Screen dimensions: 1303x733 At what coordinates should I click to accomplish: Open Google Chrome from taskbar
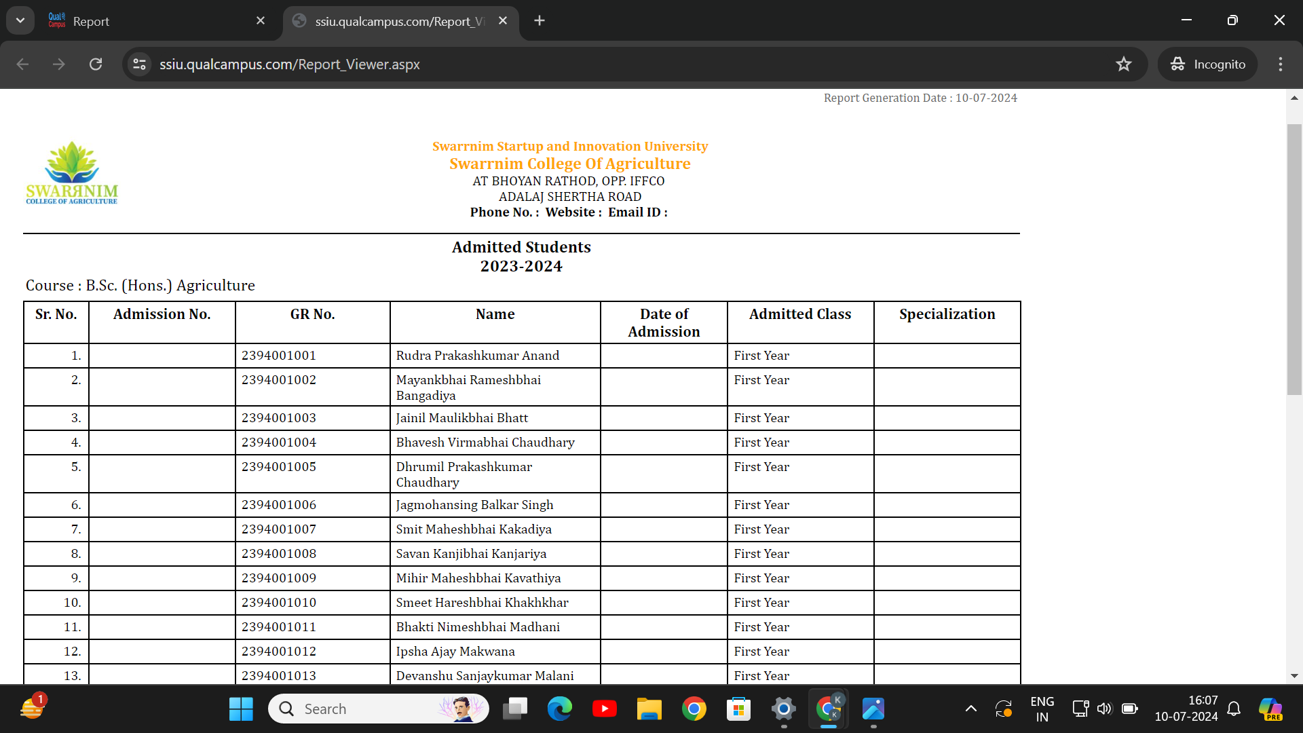coord(694,709)
